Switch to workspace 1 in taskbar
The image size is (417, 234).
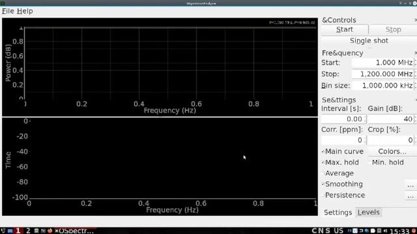point(18,231)
